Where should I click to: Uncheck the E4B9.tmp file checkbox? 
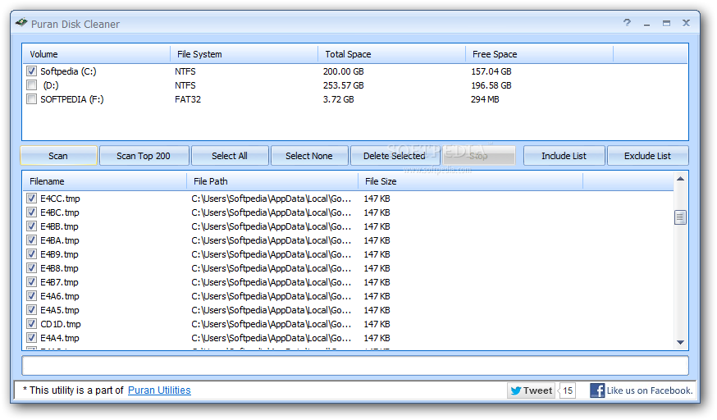tap(31, 254)
